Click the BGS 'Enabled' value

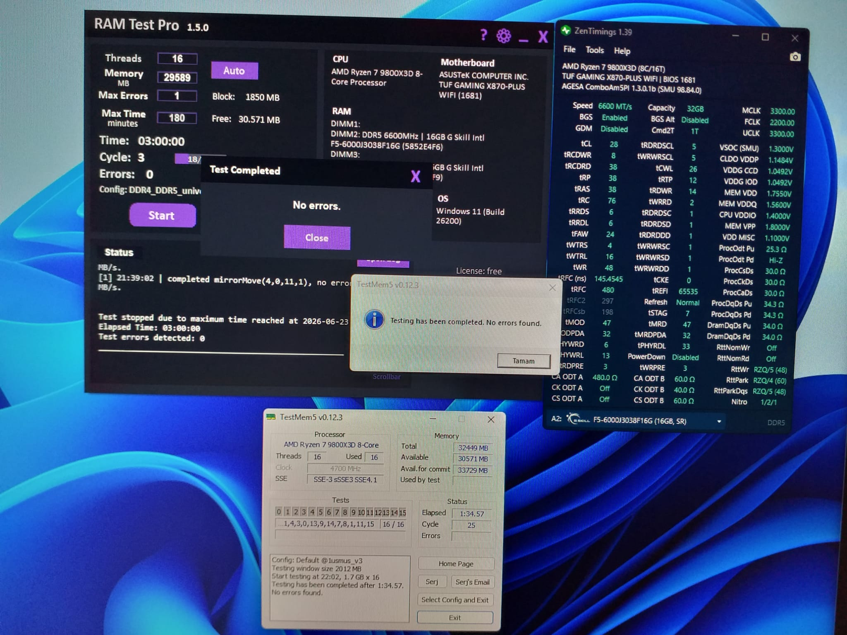[615, 118]
